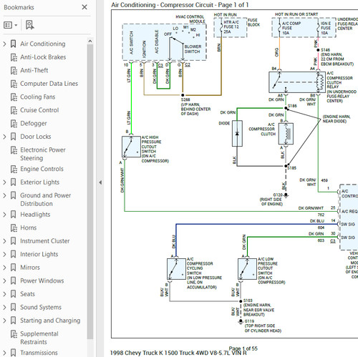The width and height of the screenshot is (358, 357).
Task: Click the Defogger bookmark icon
Action: click(x=14, y=124)
